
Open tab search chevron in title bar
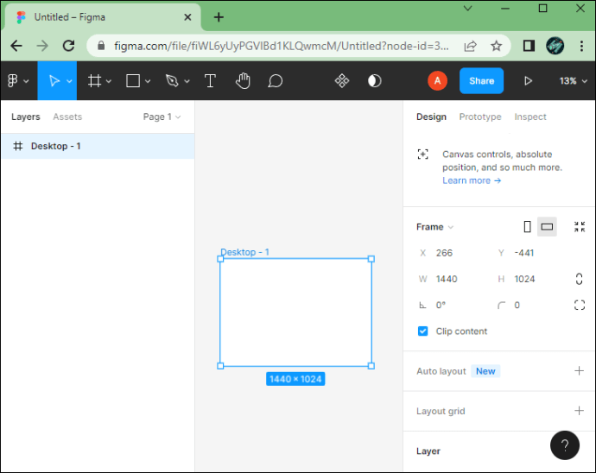[468, 9]
